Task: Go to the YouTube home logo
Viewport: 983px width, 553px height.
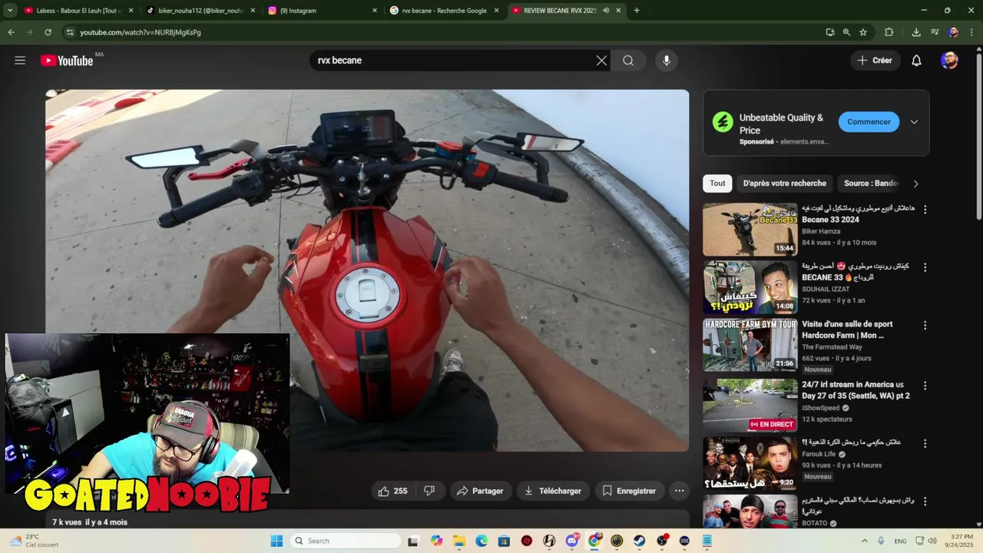Action: point(67,60)
